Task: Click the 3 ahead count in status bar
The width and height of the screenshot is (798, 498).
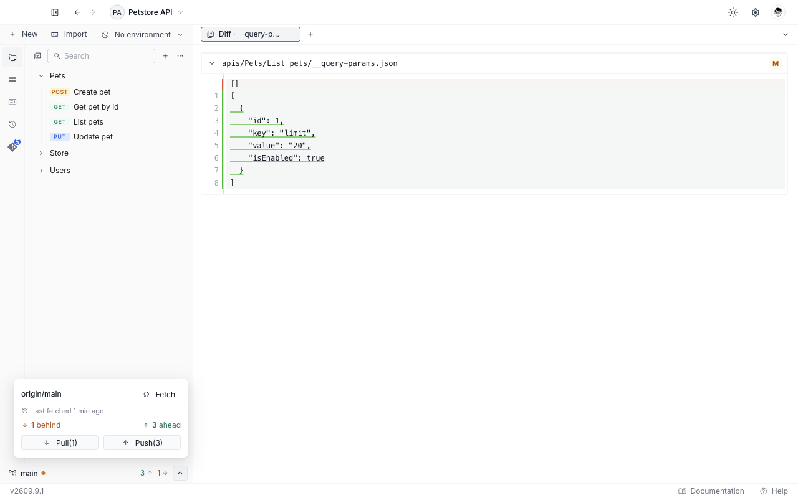Action: (x=147, y=473)
